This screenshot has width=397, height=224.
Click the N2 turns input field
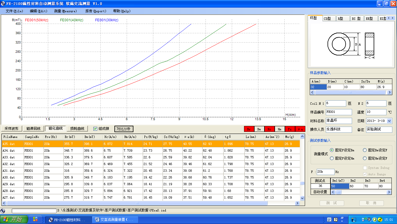click(376, 103)
